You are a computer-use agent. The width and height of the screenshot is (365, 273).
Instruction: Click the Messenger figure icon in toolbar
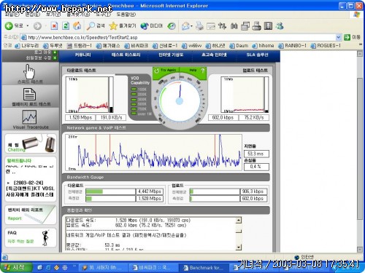(280, 25)
